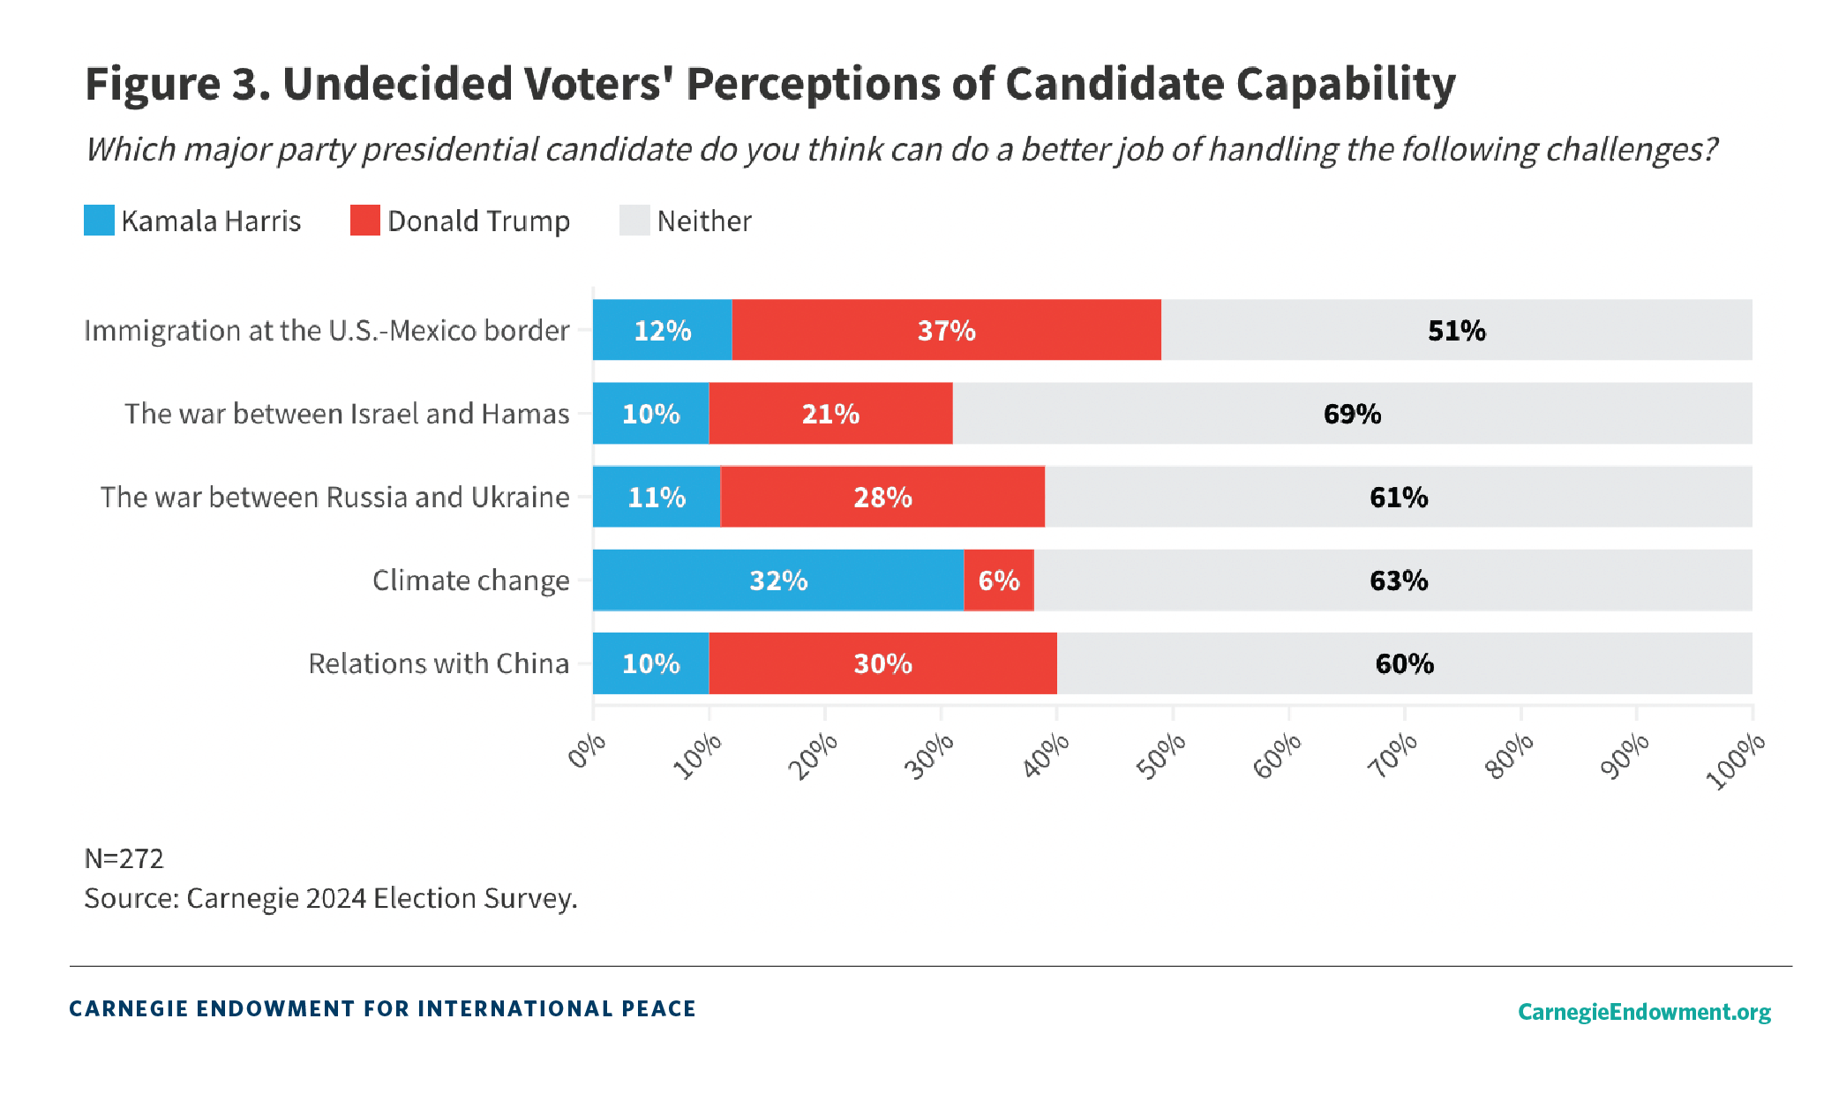
Task: Click the 100% x-axis tick label
Action: click(x=1735, y=760)
